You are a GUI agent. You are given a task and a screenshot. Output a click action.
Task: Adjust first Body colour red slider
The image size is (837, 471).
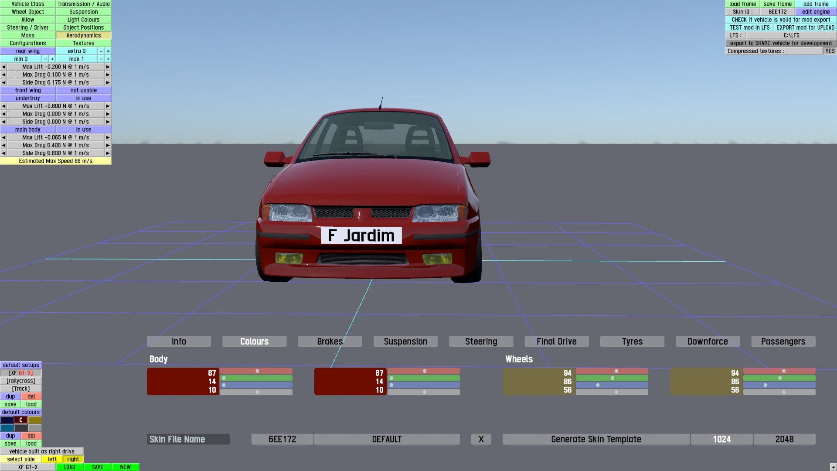(x=256, y=371)
